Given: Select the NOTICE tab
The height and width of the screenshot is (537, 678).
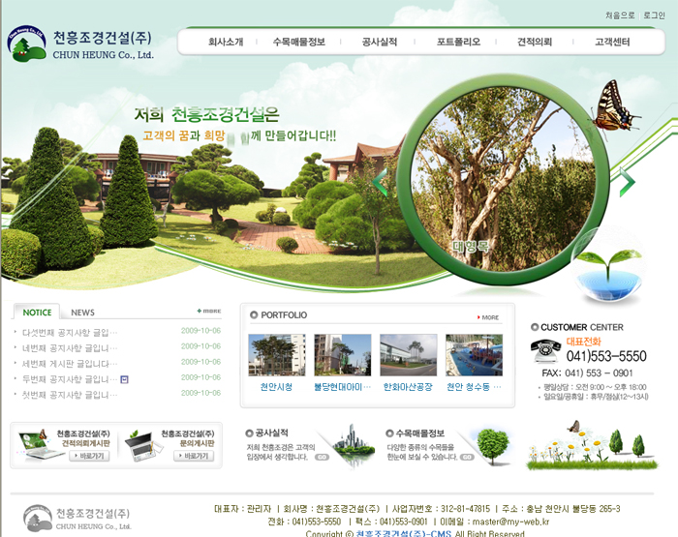Looking at the screenshot, I should [37, 313].
